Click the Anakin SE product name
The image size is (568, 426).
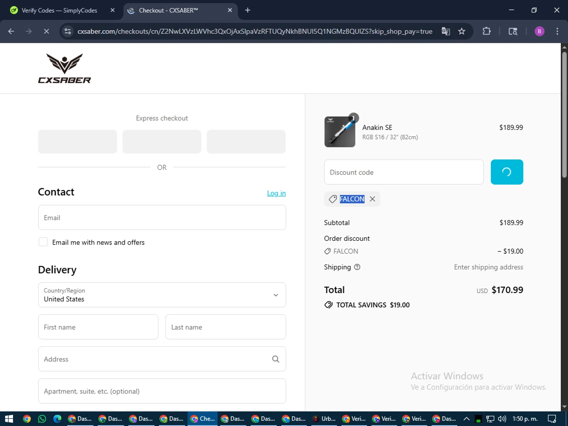[377, 128]
